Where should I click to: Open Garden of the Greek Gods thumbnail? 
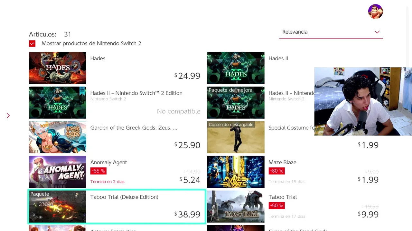[58, 137]
